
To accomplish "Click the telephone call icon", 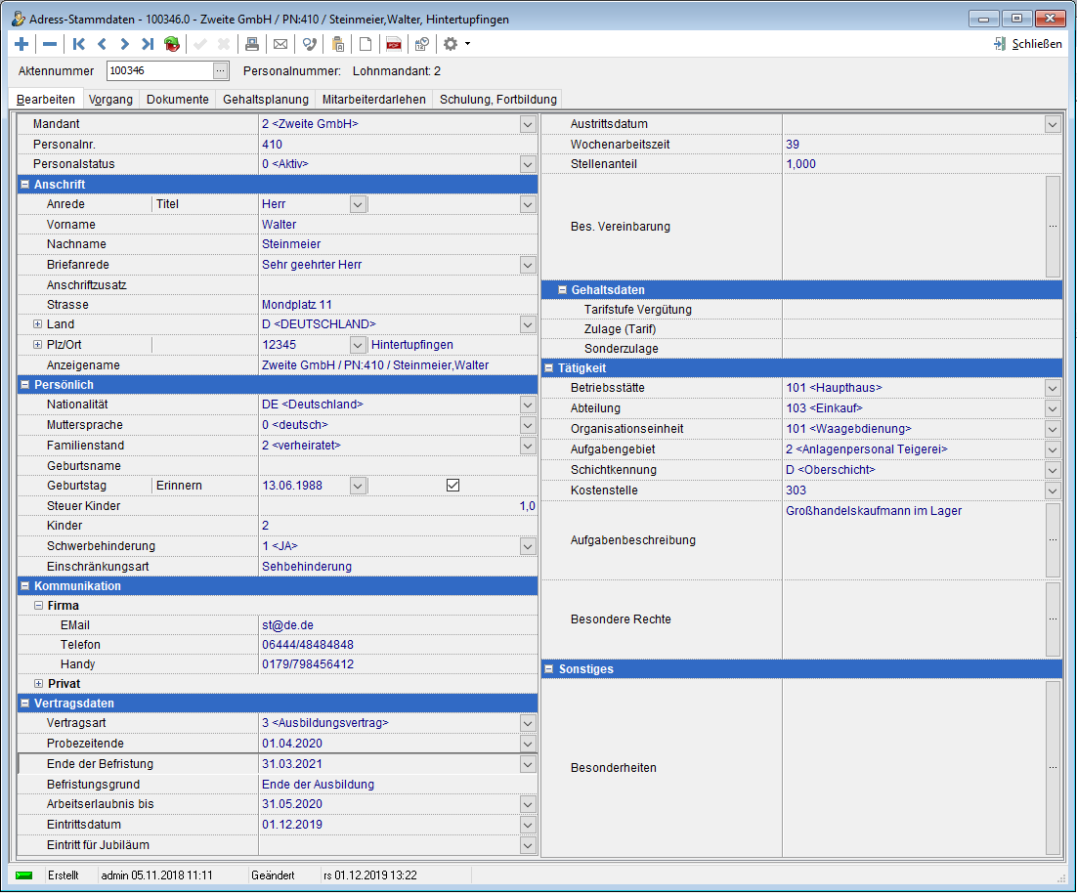I will [309, 44].
